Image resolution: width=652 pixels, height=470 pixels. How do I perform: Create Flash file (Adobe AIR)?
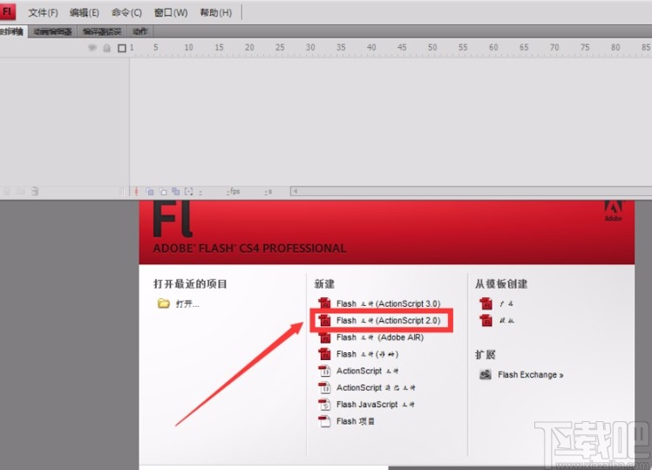(380, 337)
